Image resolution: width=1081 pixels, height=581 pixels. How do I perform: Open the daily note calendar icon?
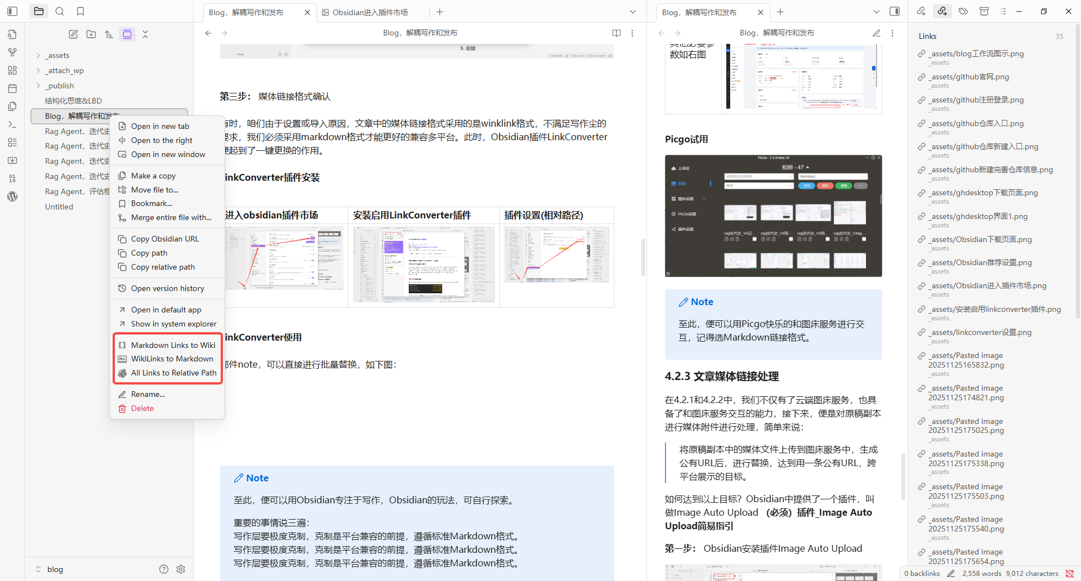12,88
